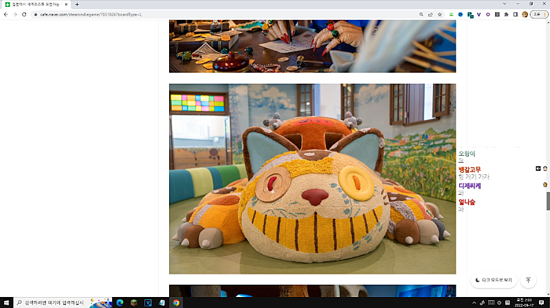
Task: Open the tab search chevron
Action: pyautogui.click(x=505, y=4)
